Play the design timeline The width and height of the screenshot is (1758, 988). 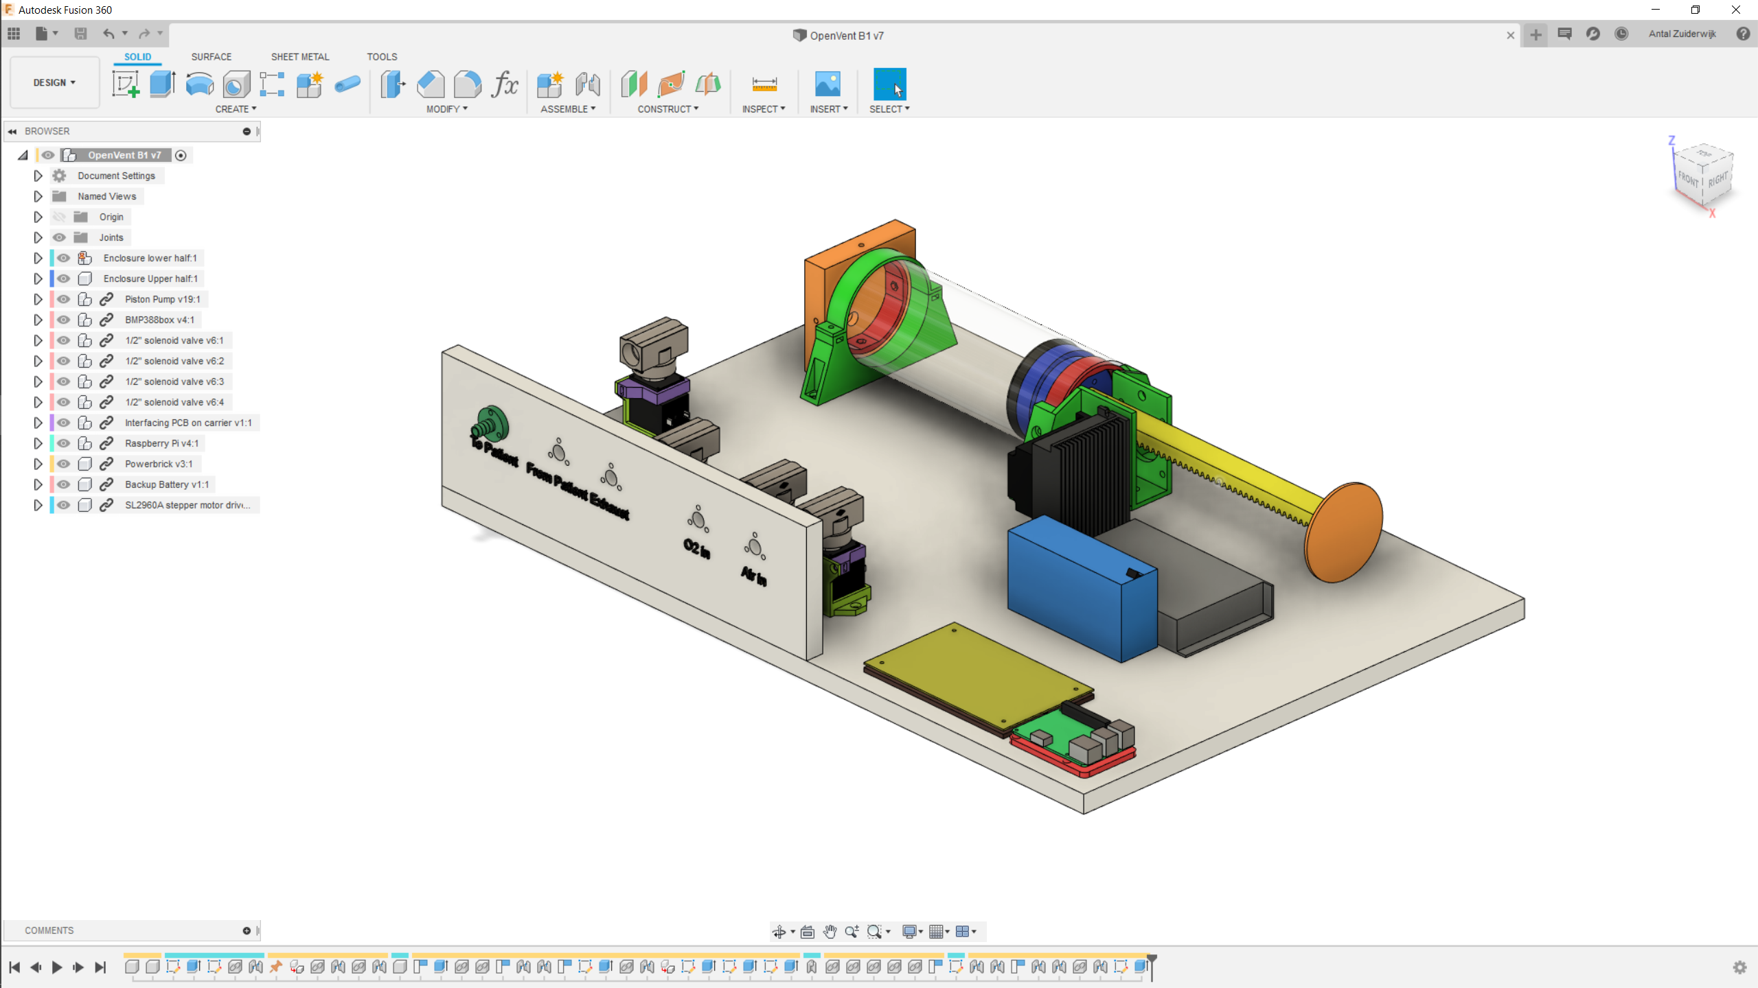click(x=57, y=967)
